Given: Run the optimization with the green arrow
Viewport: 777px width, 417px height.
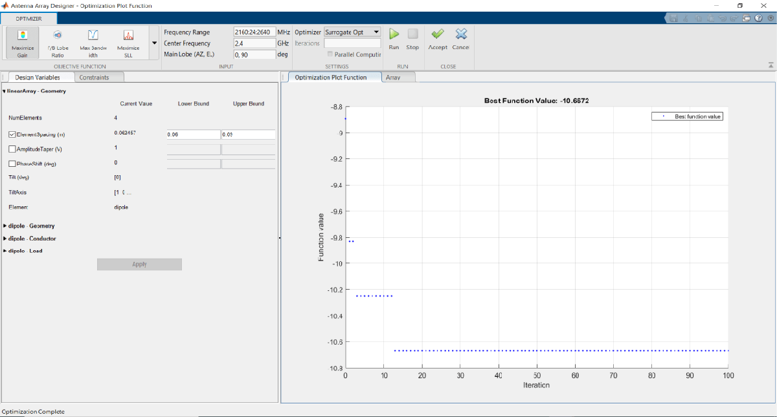Looking at the screenshot, I should click(x=394, y=37).
